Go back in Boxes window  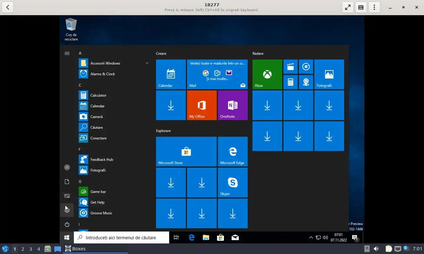pyautogui.click(x=8, y=7)
